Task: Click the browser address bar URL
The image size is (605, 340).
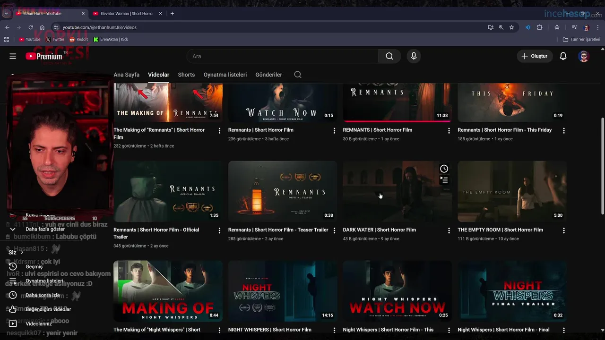Action: coord(100,27)
